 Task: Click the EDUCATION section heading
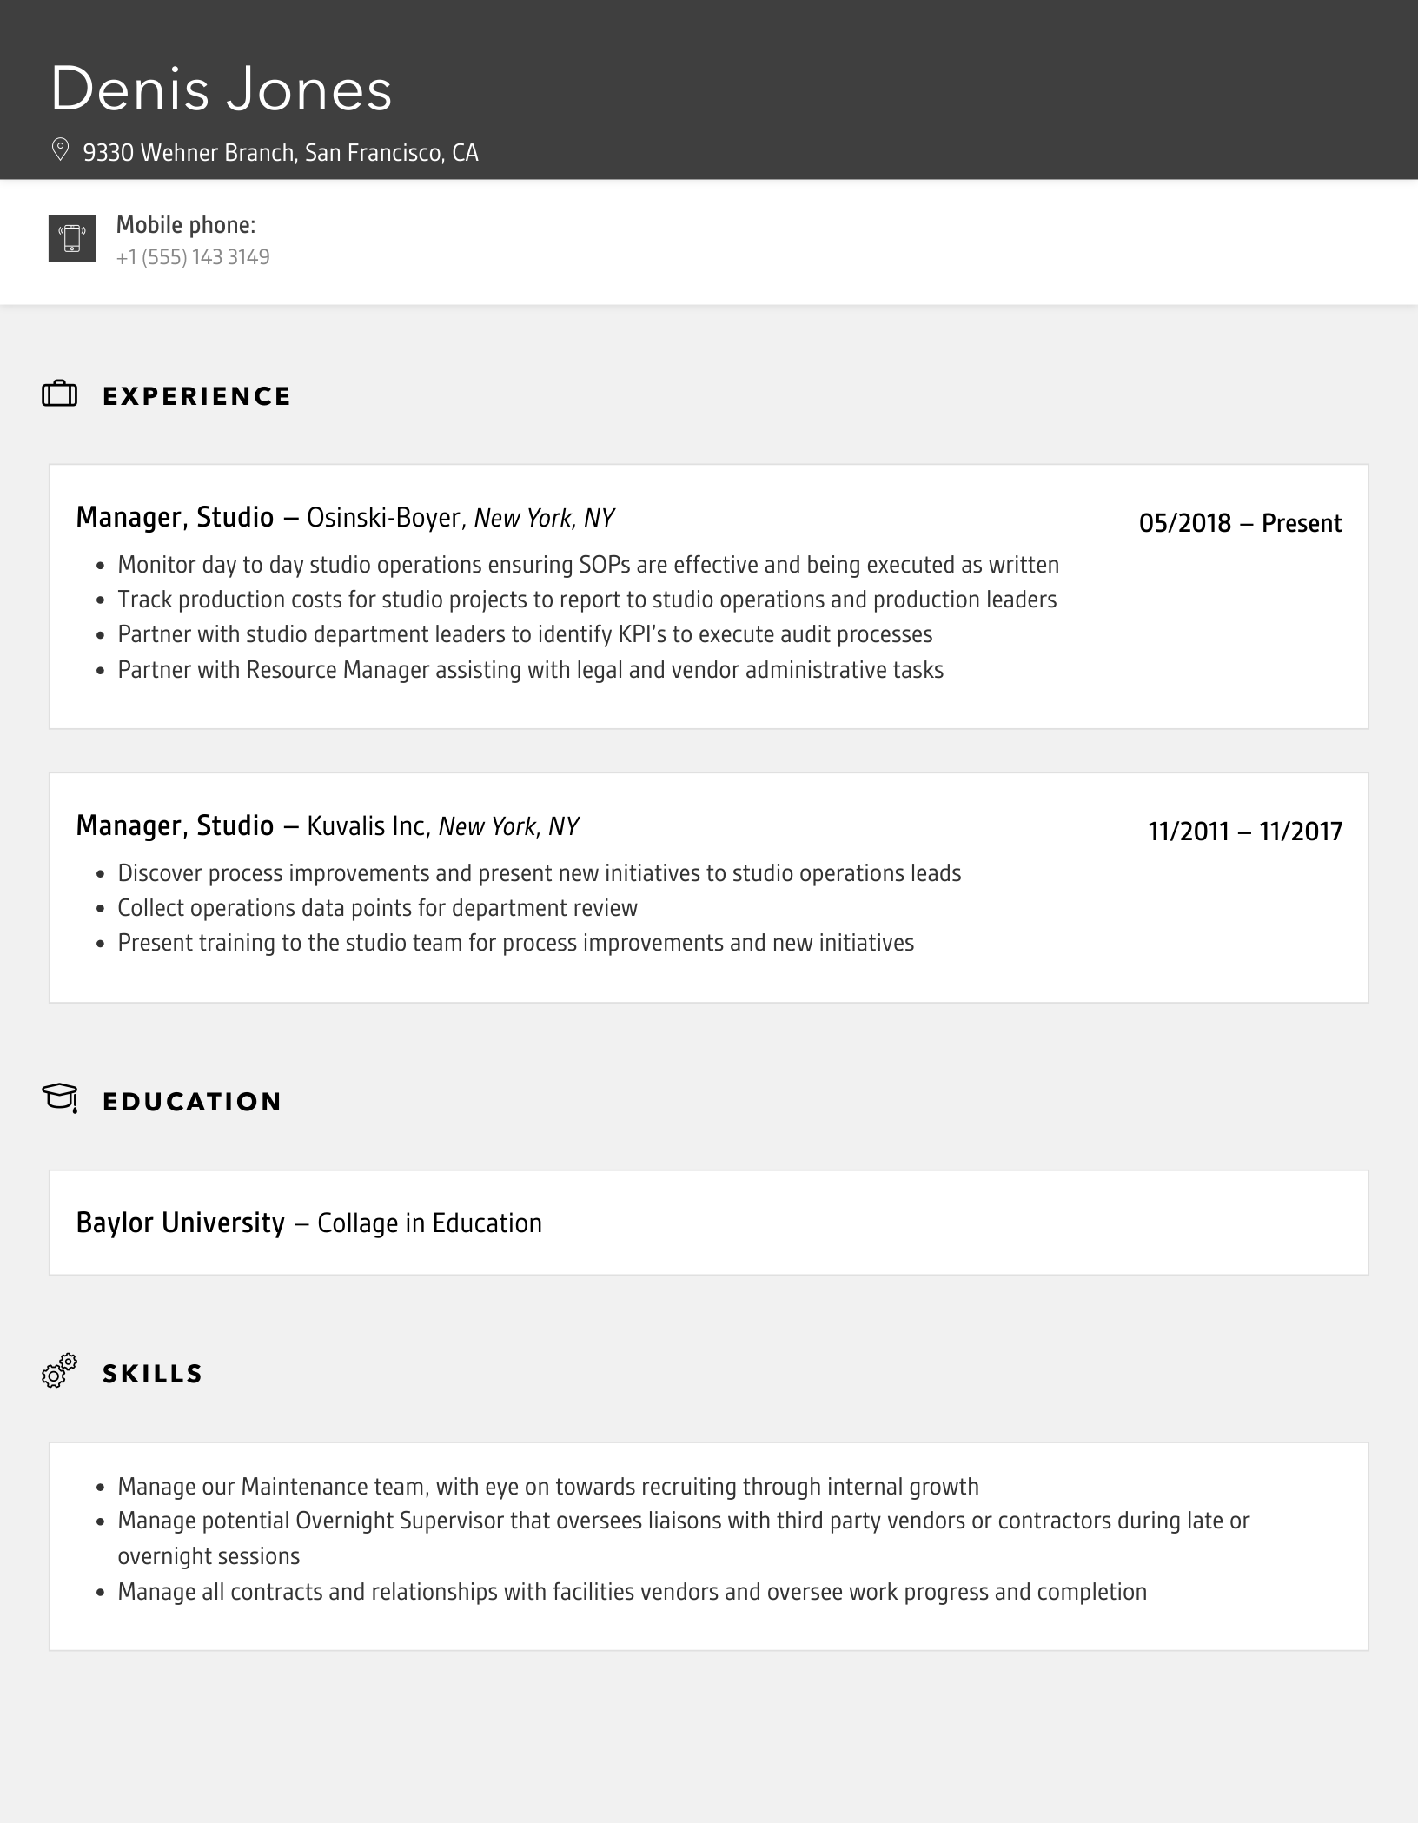[x=192, y=1102]
